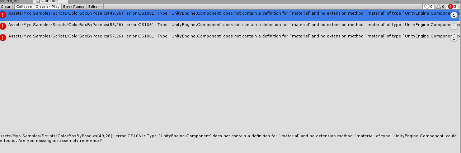Toggle the warning messages counter icon

point(440,6)
